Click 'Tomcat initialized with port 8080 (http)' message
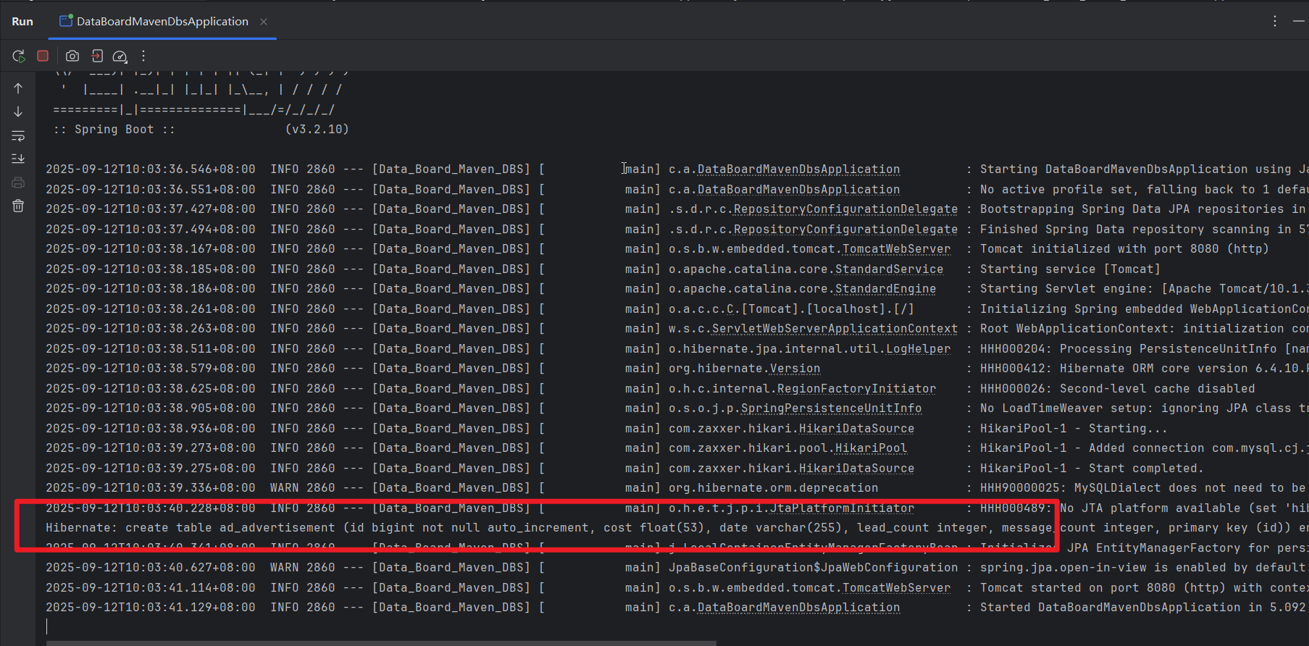 tap(1124, 249)
